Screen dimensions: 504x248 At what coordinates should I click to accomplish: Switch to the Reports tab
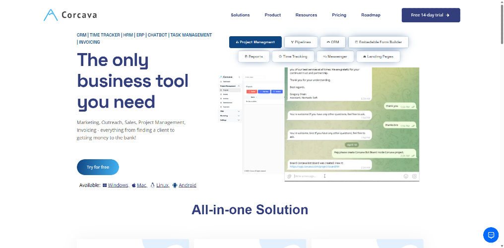253,57
